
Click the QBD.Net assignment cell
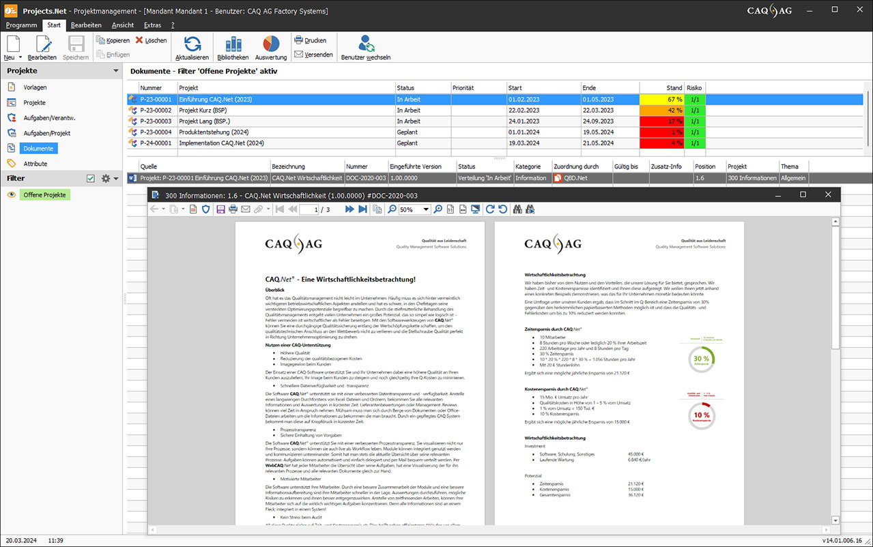tap(582, 178)
